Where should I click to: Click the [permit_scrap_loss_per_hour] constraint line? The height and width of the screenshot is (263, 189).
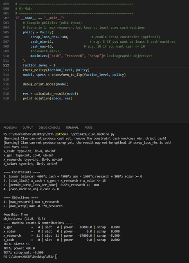tap(51, 185)
